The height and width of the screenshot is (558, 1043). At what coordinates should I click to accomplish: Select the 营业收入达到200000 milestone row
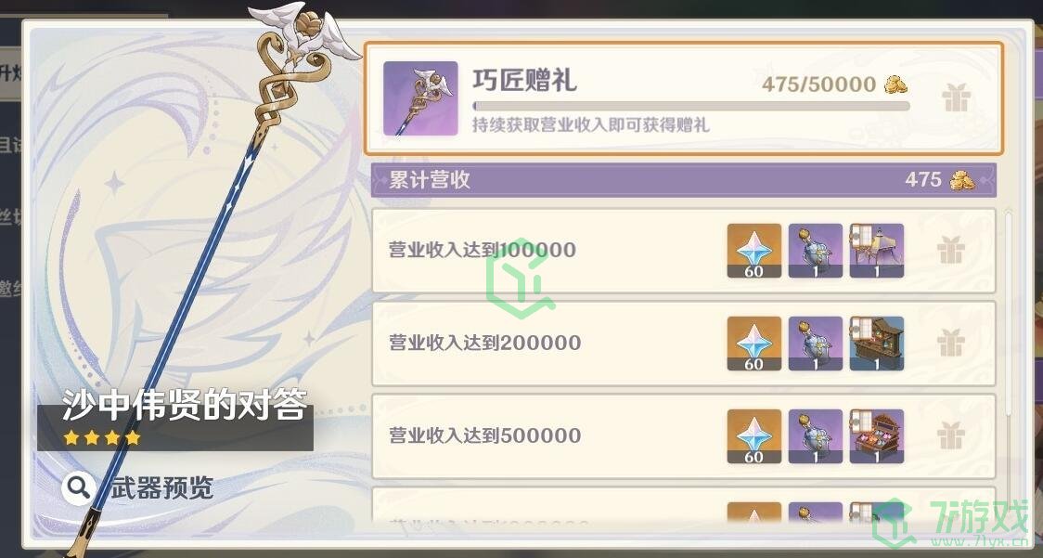point(684,344)
